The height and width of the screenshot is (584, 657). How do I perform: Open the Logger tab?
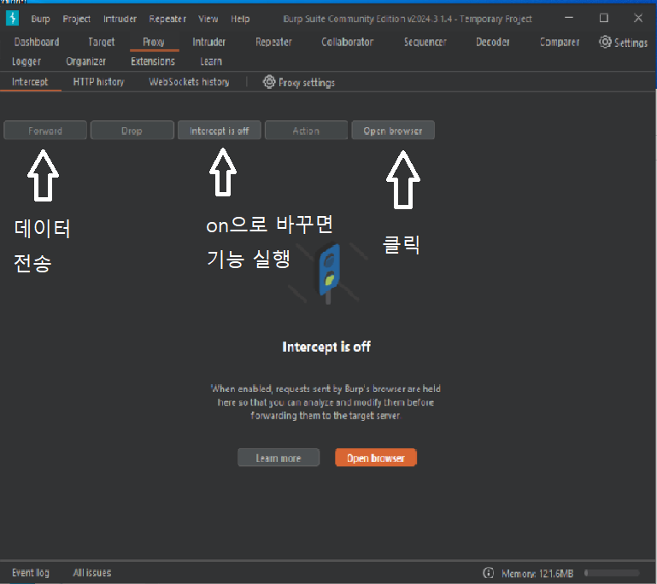26,61
